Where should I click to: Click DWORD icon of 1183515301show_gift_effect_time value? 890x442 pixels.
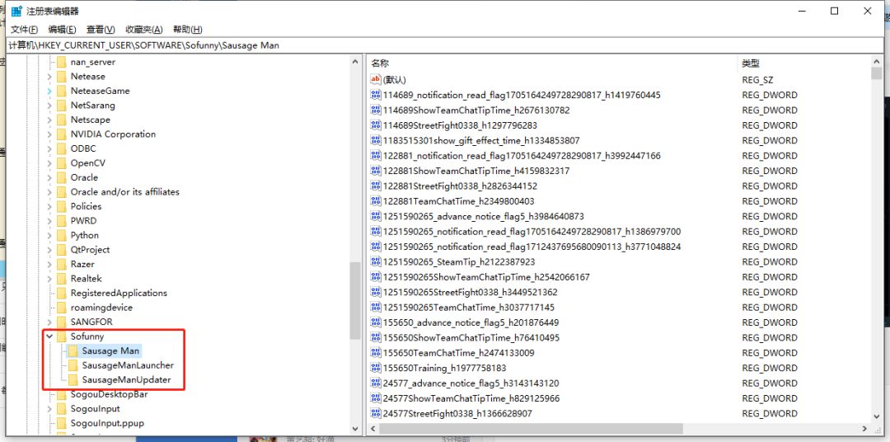[375, 140]
